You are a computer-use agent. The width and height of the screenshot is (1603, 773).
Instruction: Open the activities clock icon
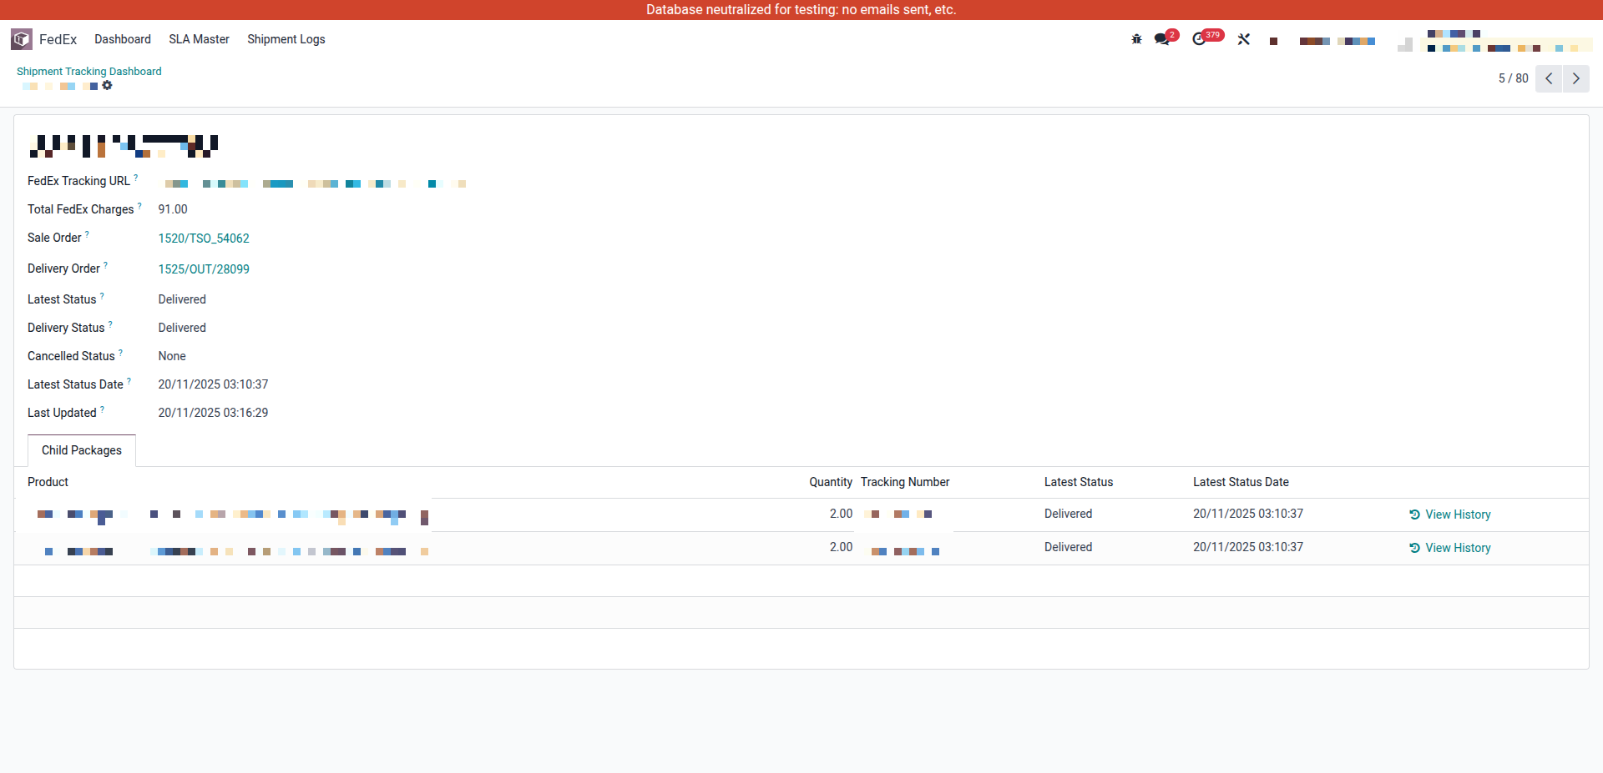(1199, 39)
